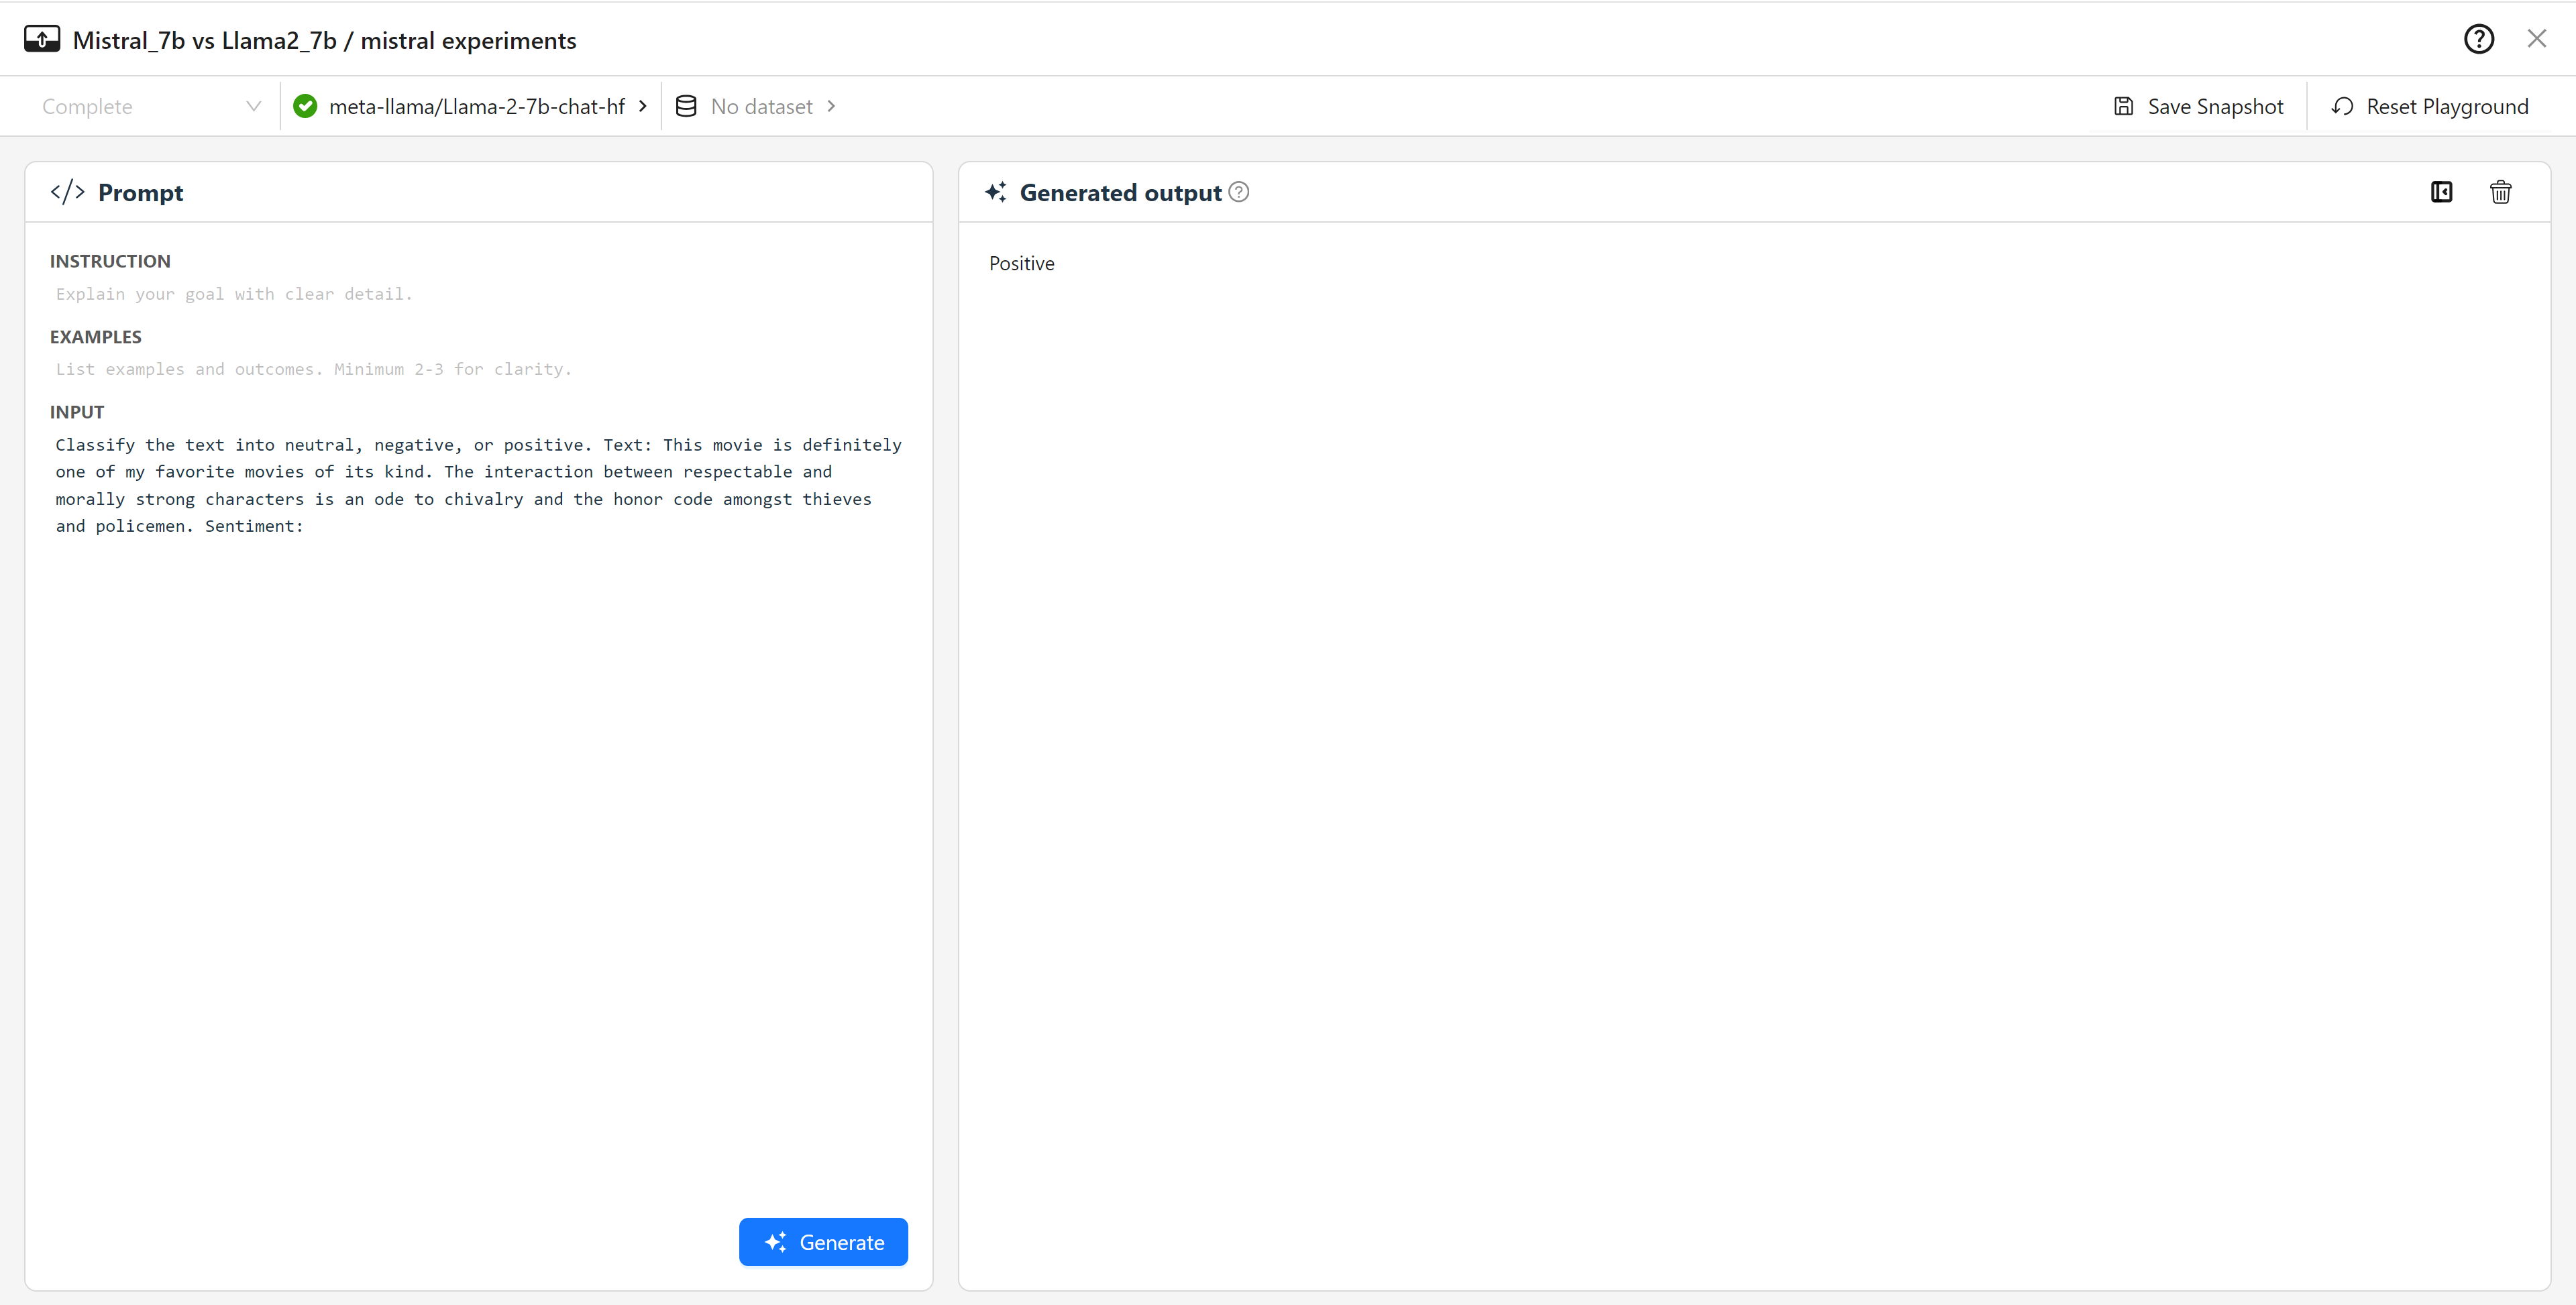The width and height of the screenshot is (2576, 1305).
Task: Toggle the output panel collapse sidebar icon
Action: [x=2441, y=191]
